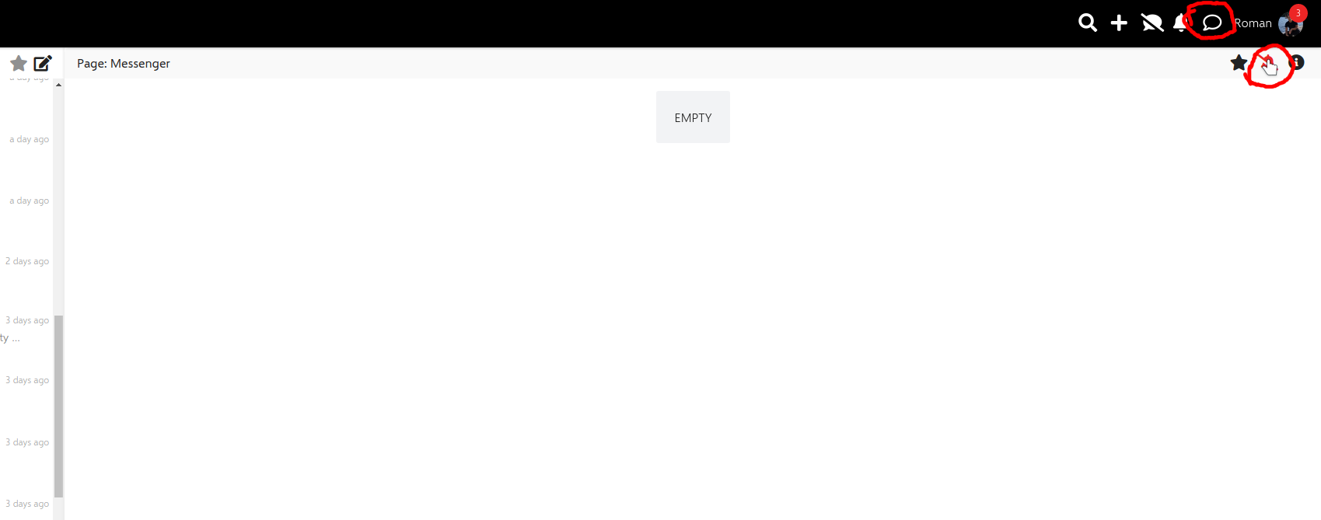Click the plus icon to create new
This screenshot has height=520, width=1321.
click(x=1119, y=23)
